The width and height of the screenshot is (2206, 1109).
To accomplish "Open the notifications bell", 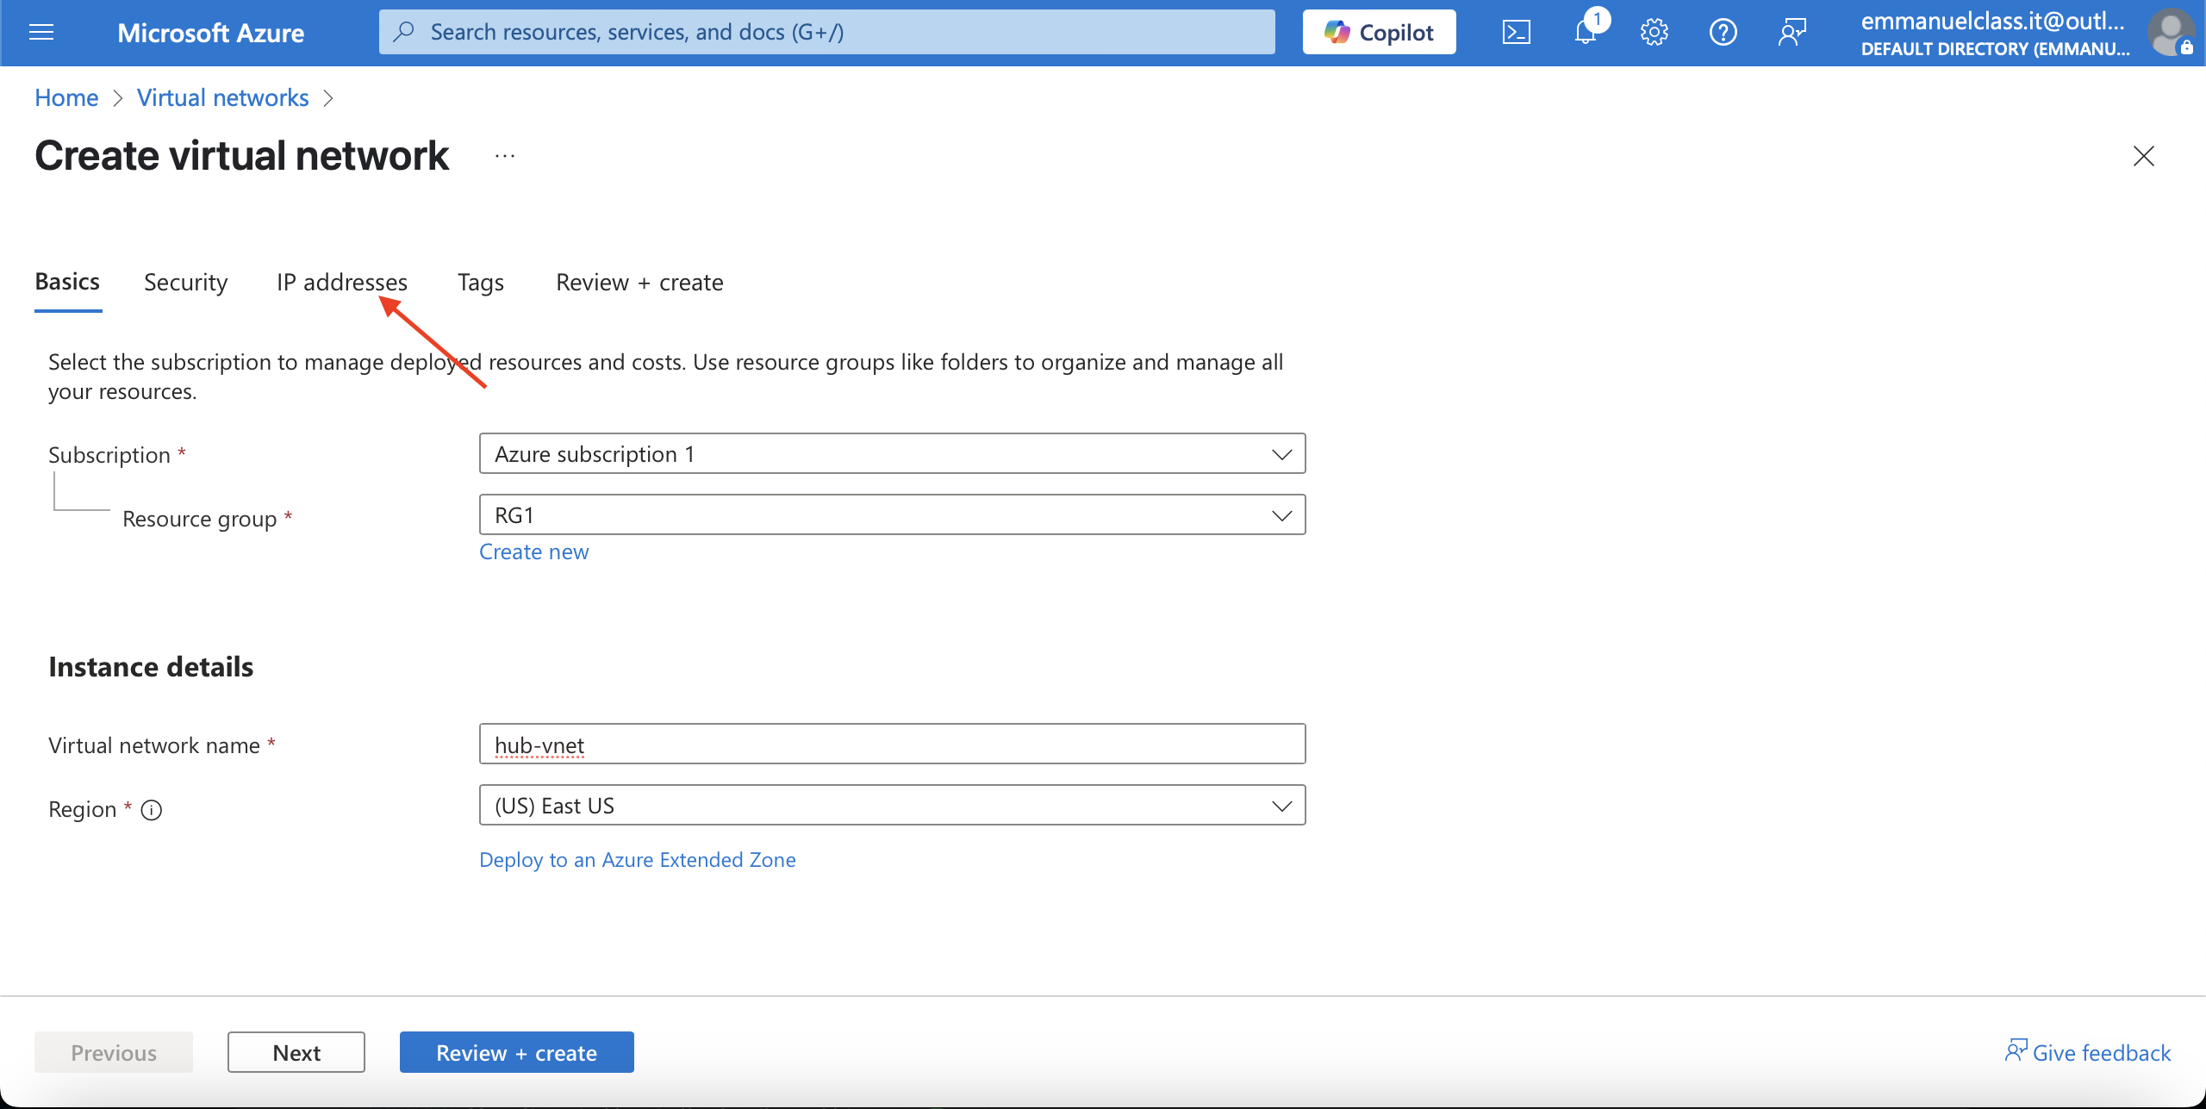I will [x=1586, y=33].
